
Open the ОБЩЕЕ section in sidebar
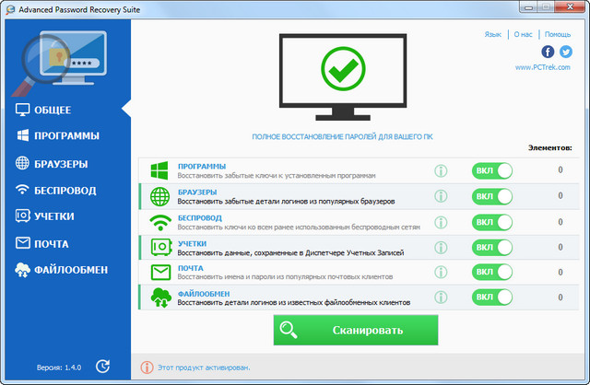pos(43,110)
